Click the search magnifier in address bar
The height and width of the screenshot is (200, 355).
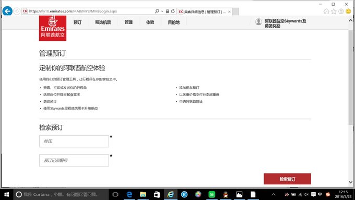coord(157,11)
